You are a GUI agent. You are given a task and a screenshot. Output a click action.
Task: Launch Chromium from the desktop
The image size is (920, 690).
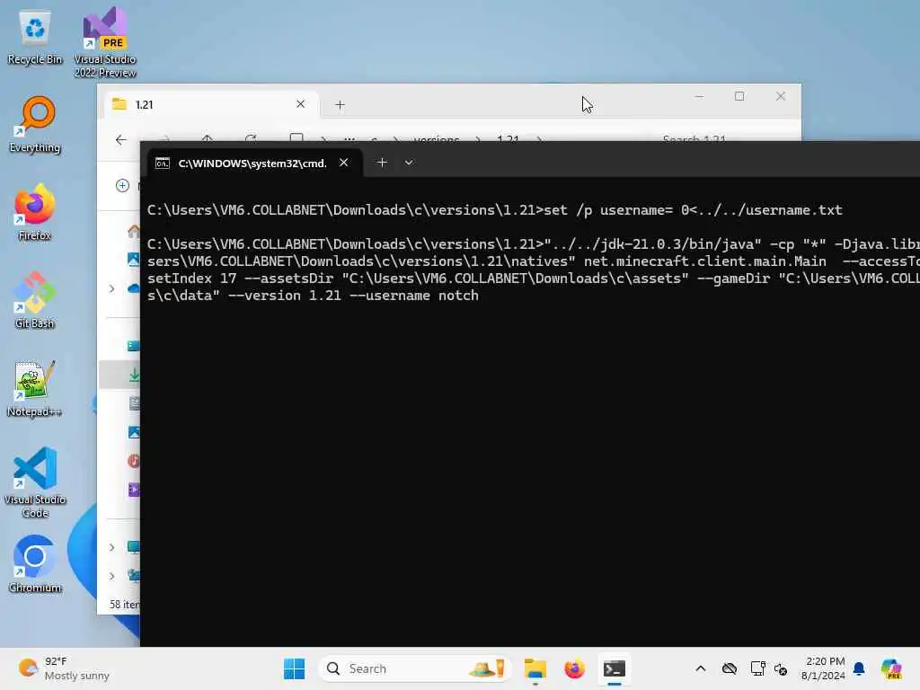tap(35, 564)
